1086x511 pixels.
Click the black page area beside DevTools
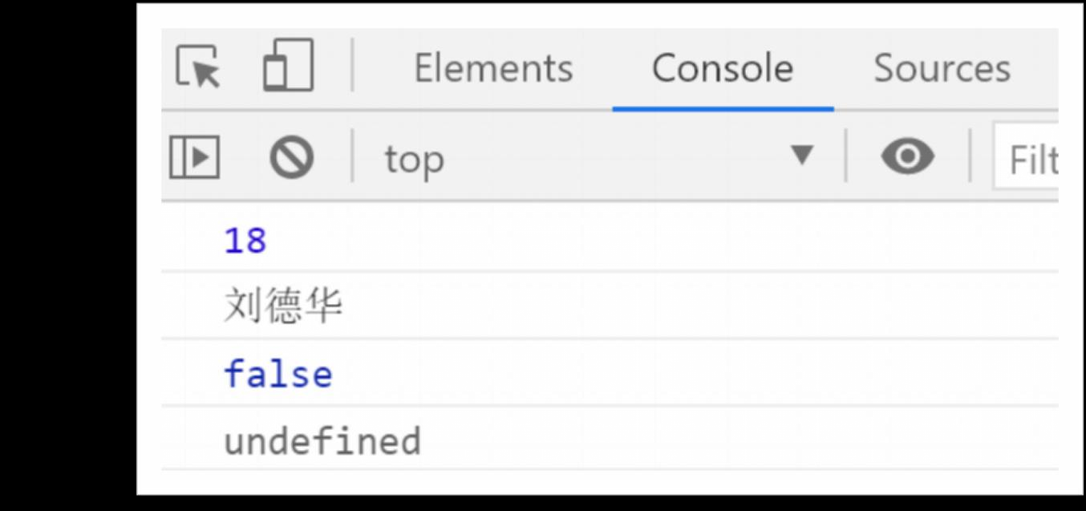68,257
